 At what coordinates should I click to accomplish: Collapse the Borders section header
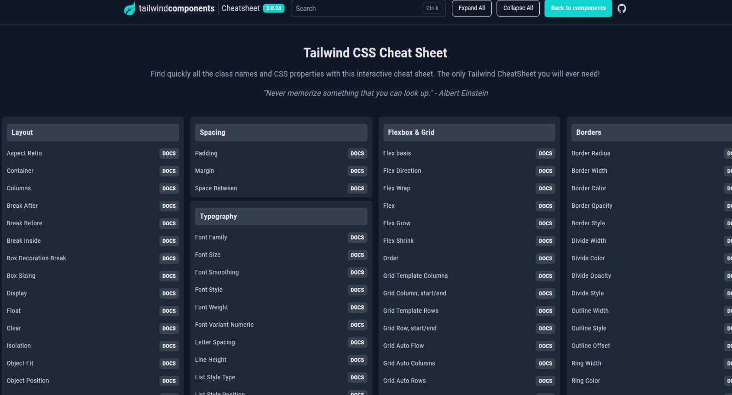pos(651,132)
